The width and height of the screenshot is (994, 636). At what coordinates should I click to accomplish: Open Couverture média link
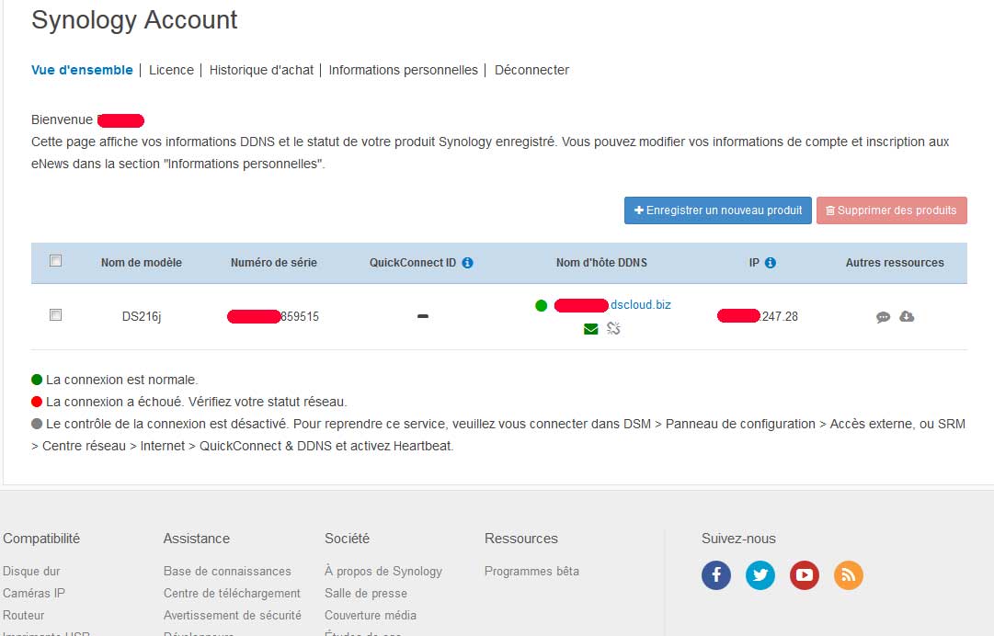pyautogui.click(x=371, y=616)
